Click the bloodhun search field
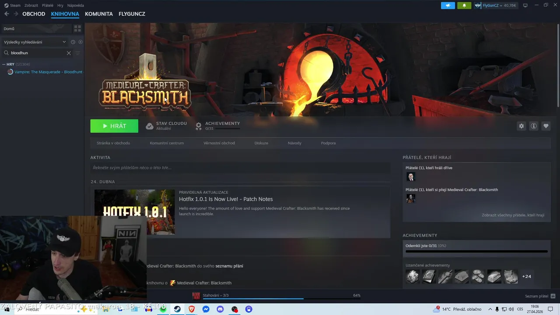 point(38,53)
